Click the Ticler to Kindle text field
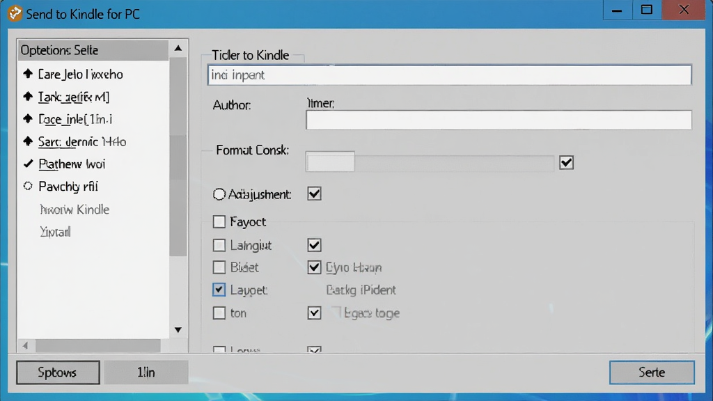 450,75
